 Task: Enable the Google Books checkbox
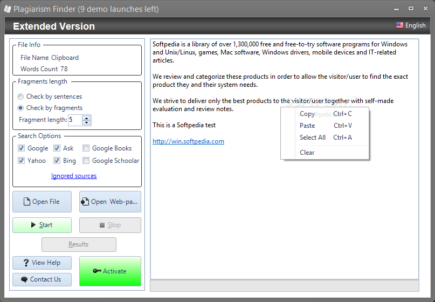(x=86, y=148)
